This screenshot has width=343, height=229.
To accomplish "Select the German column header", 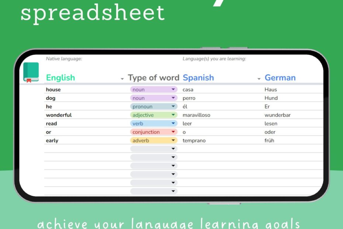I will 280,78.
